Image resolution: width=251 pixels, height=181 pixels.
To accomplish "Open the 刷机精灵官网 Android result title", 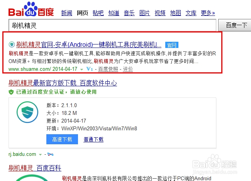I will [x=89, y=45].
